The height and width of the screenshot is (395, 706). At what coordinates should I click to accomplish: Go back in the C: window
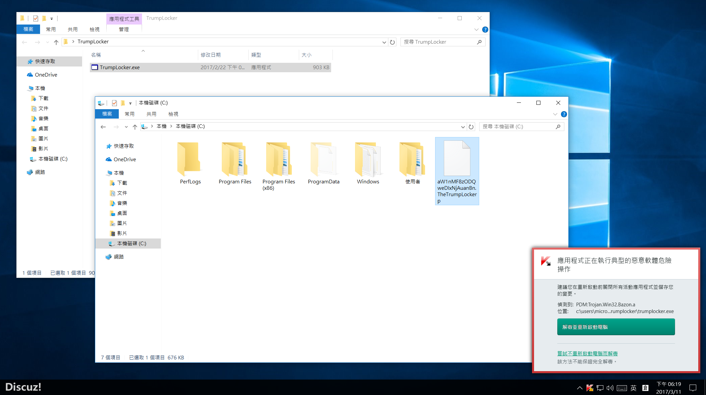tap(103, 127)
